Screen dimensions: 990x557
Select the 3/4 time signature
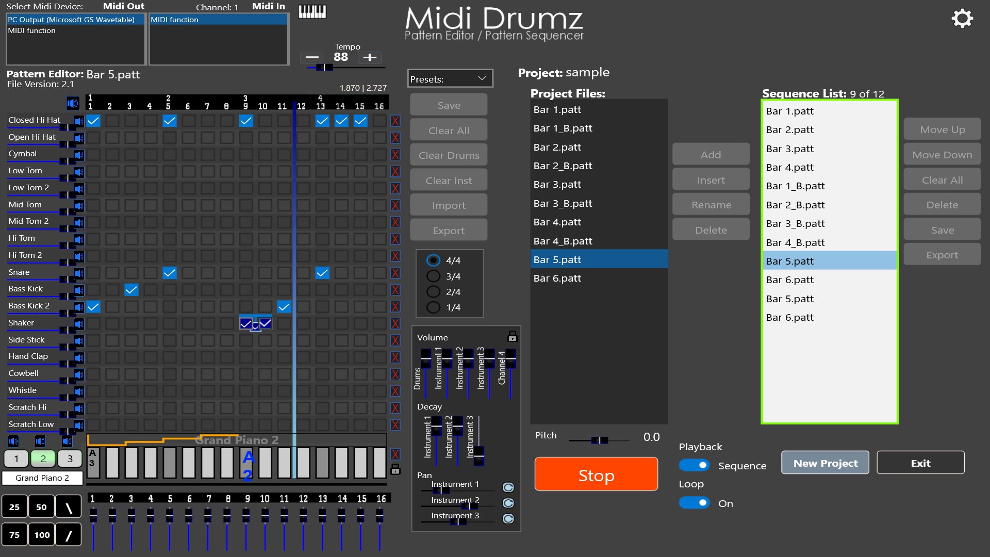click(x=433, y=276)
